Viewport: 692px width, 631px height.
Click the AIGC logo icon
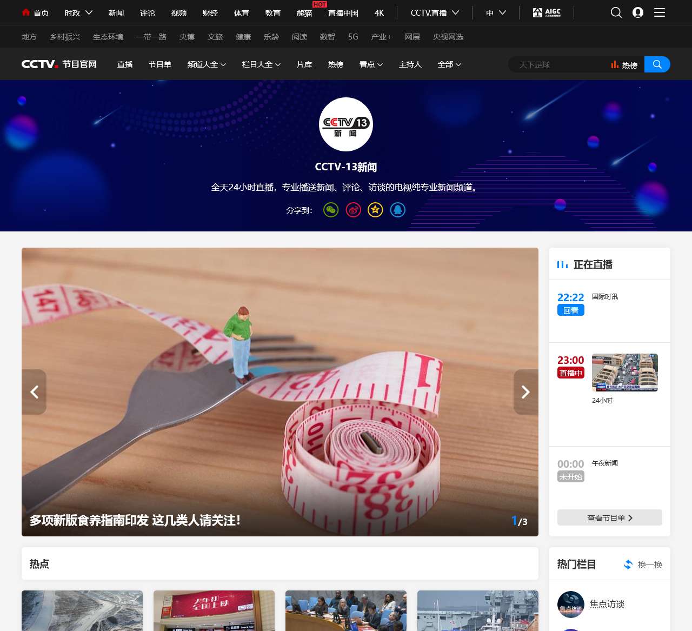(x=547, y=12)
